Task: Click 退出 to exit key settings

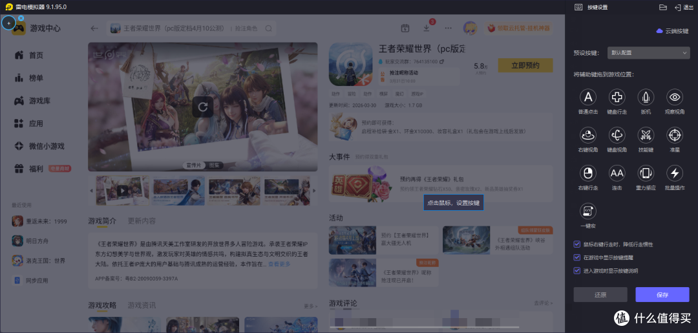Action: pyautogui.click(x=684, y=7)
